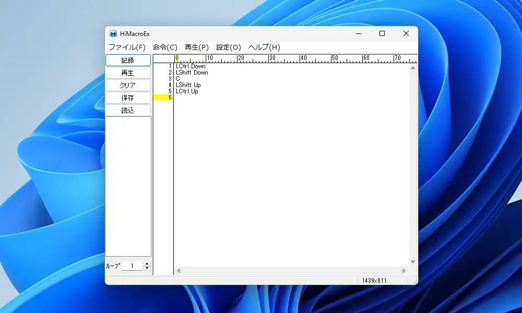Open the 再生(P) menu
The height and width of the screenshot is (313, 522).
(196, 47)
